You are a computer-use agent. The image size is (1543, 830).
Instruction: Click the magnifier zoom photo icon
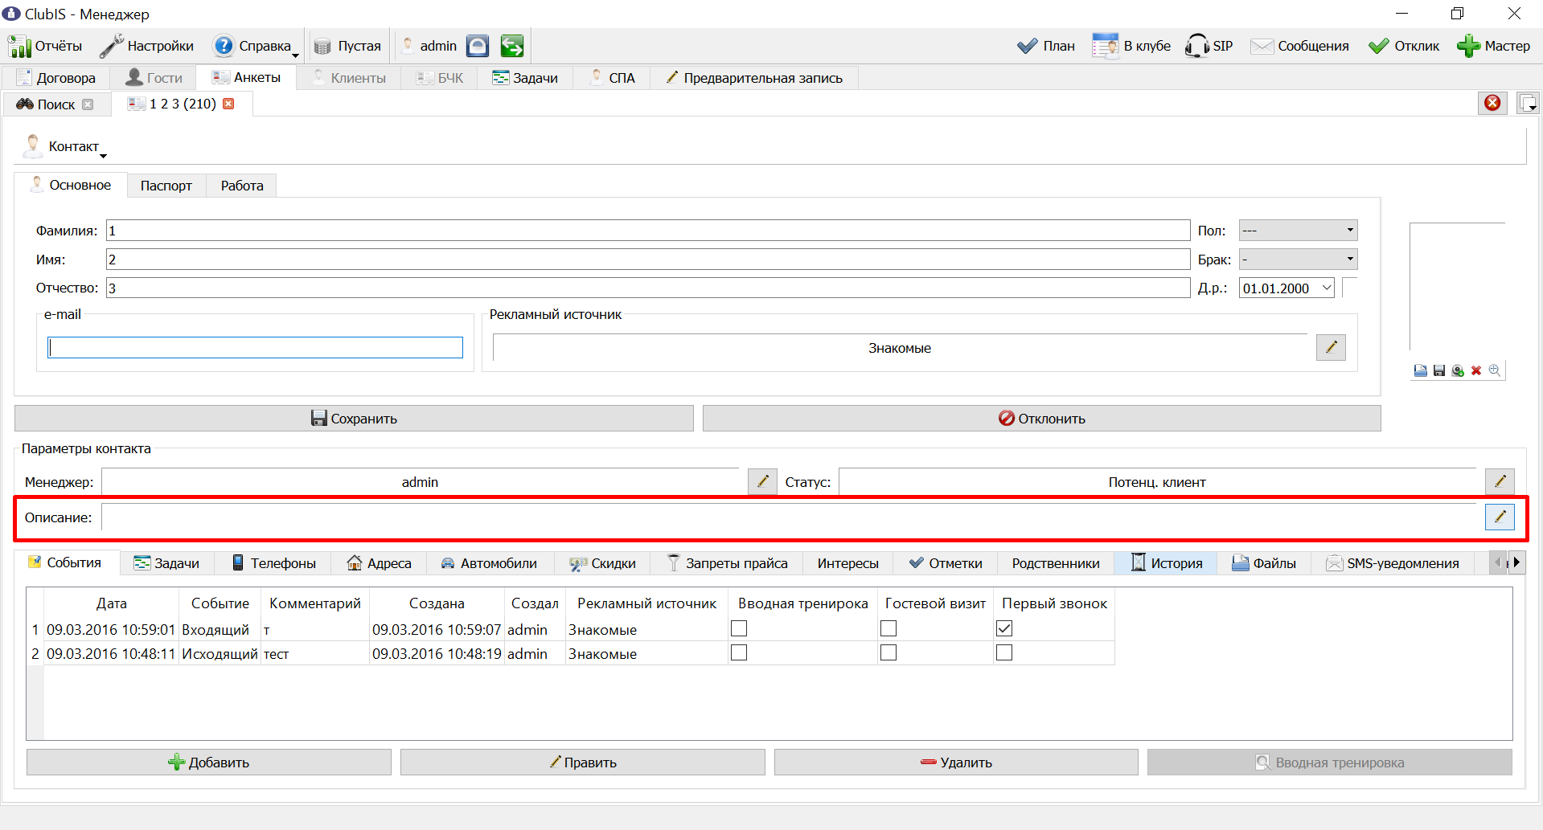[1495, 370]
